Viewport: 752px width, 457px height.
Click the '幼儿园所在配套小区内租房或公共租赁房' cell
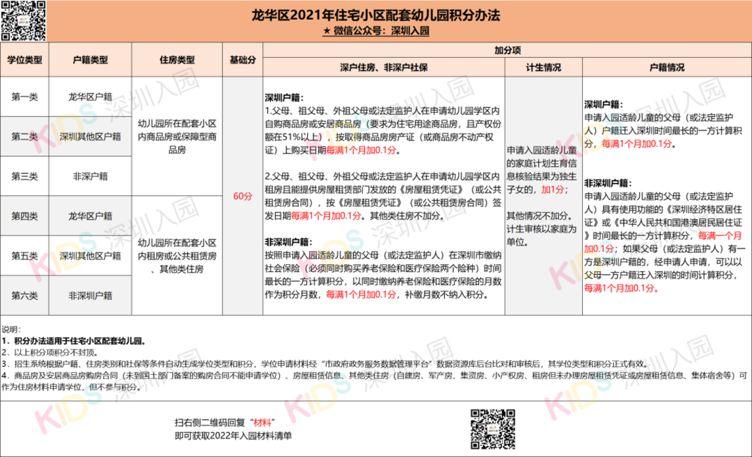point(177,256)
